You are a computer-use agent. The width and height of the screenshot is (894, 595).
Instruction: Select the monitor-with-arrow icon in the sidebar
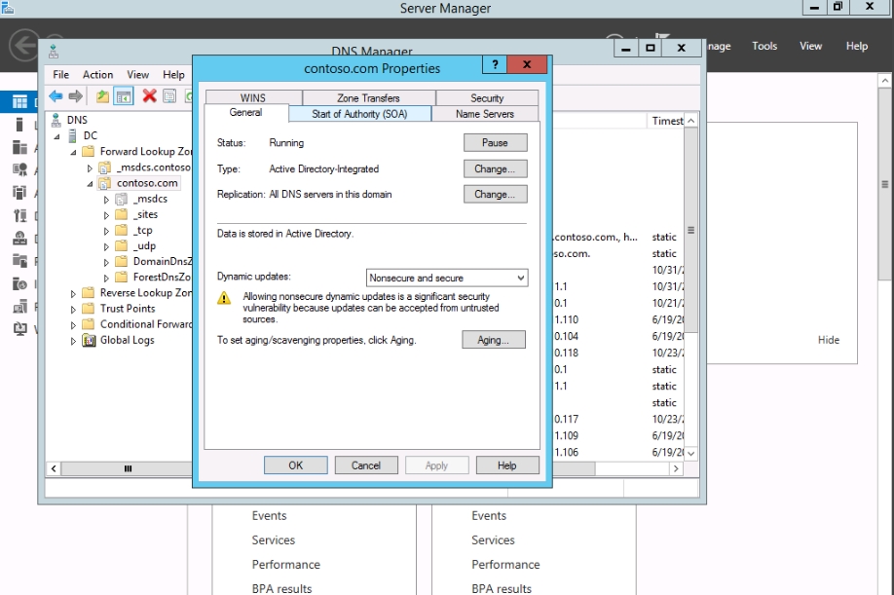(x=19, y=329)
